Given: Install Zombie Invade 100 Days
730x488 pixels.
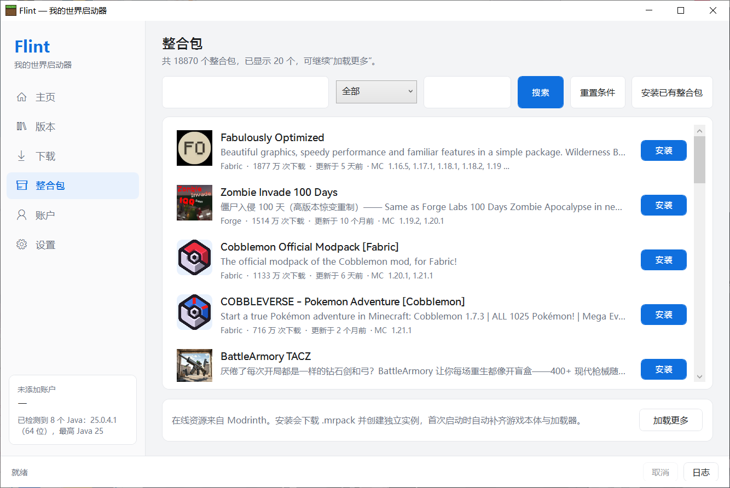Looking at the screenshot, I should coord(664,205).
